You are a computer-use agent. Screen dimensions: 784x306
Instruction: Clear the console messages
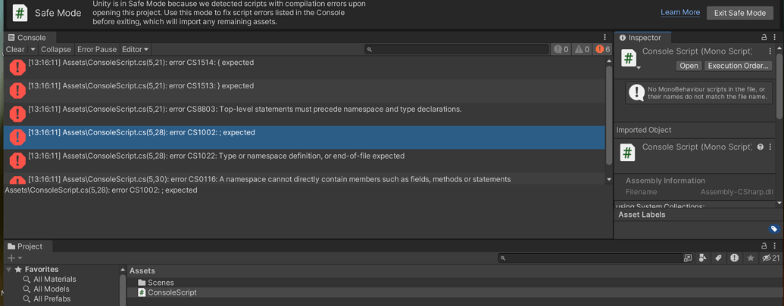(15, 49)
